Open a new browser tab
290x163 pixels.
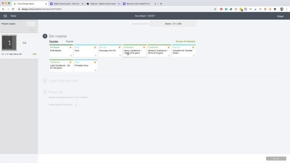[161, 4]
